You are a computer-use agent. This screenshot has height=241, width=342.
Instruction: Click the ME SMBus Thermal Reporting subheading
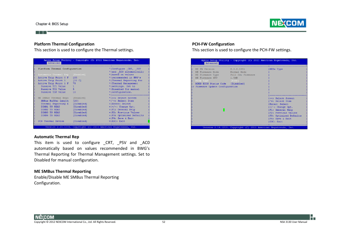click(x=63, y=171)
